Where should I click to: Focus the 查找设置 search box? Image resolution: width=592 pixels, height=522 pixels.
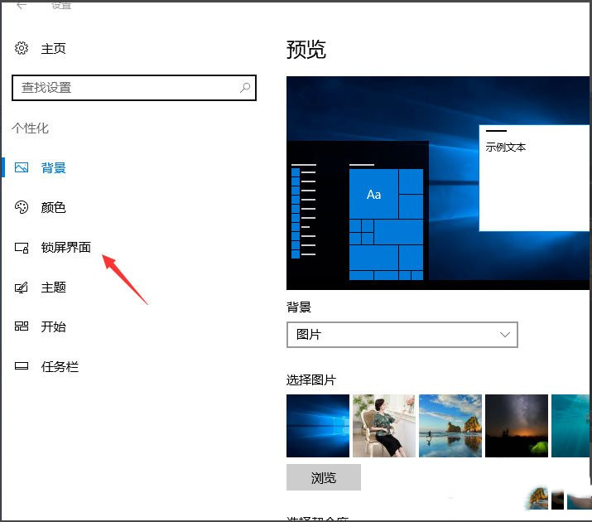[x=134, y=88]
